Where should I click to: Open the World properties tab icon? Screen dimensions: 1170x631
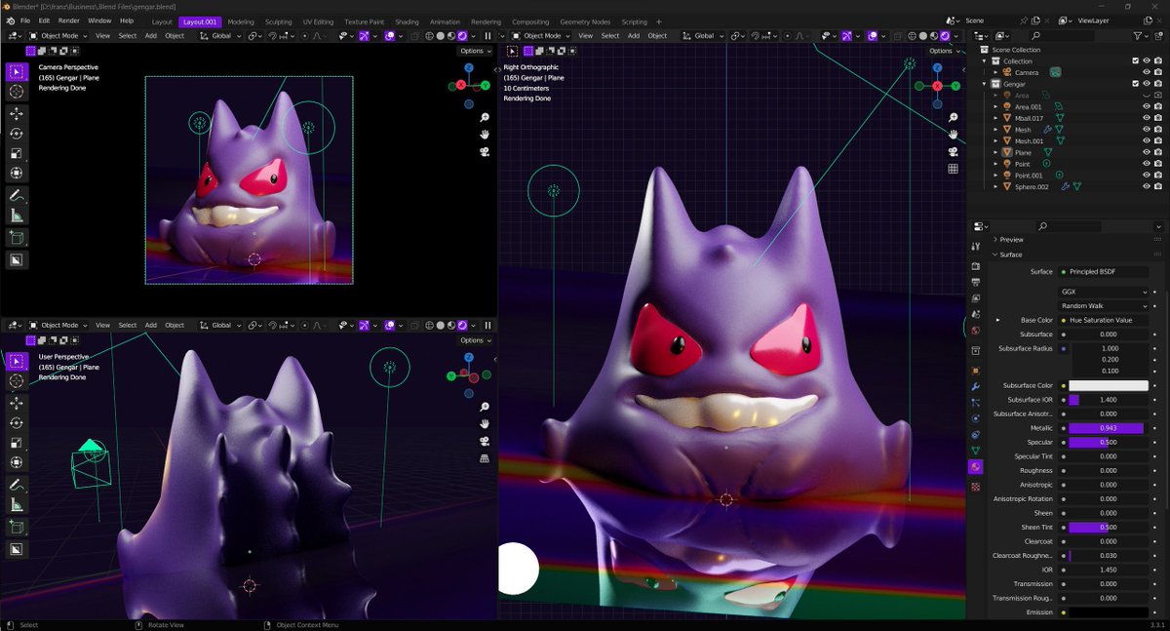coord(976,333)
